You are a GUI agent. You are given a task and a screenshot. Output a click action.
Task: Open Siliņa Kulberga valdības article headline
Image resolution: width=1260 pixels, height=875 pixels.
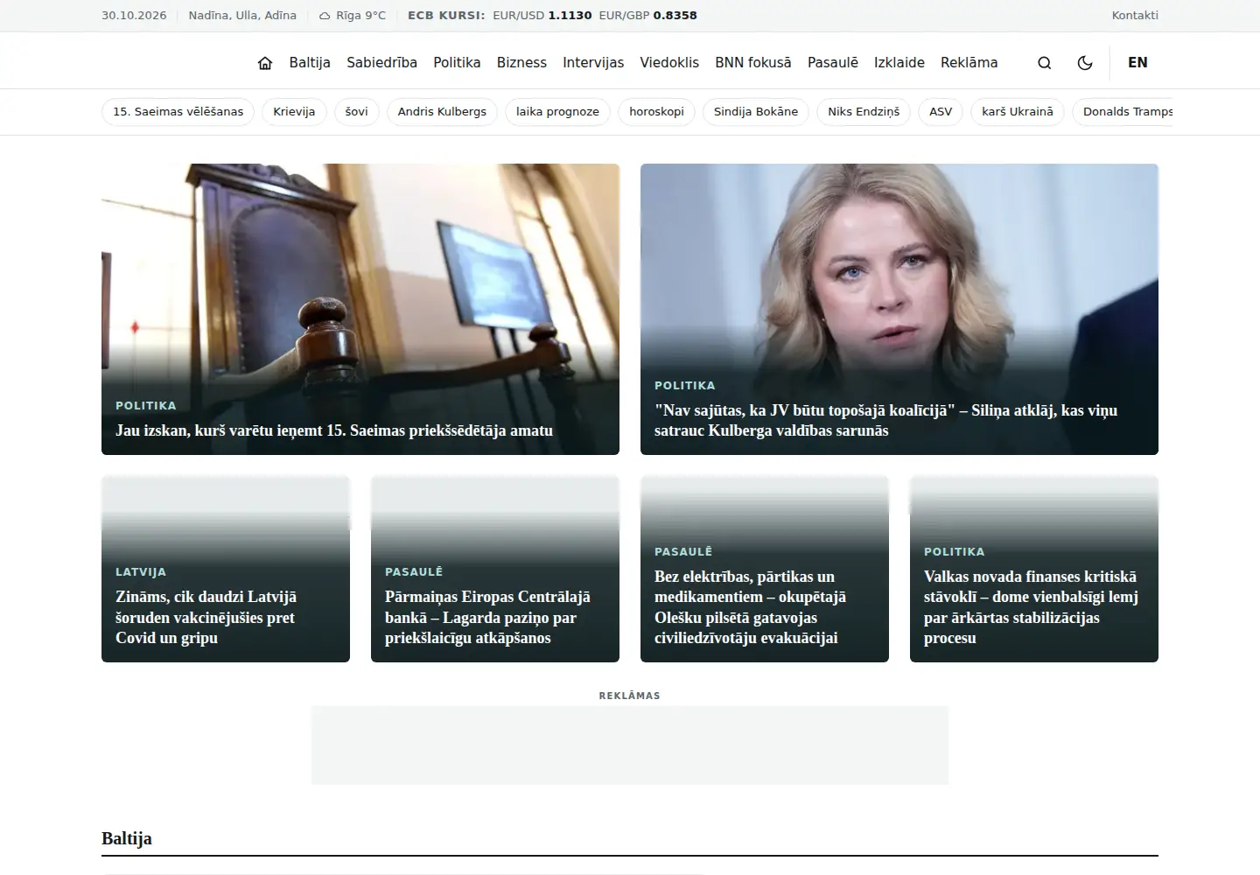tap(885, 420)
